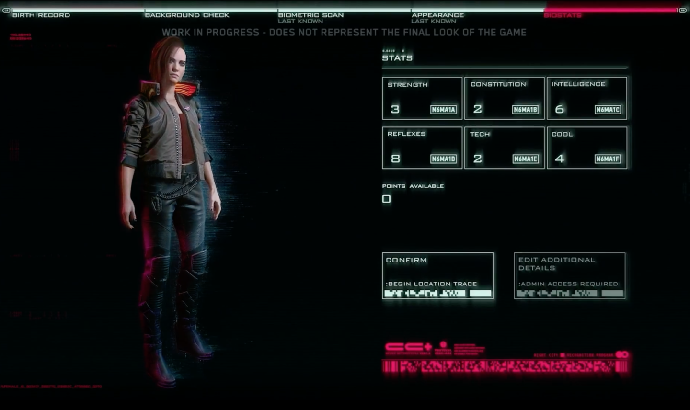Screen dimensions: 690x410
Task: Select the Tech stat box
Action: tap(505, 148)
